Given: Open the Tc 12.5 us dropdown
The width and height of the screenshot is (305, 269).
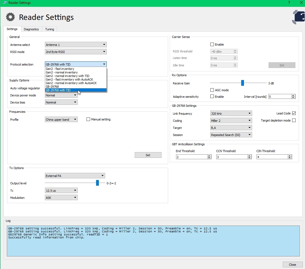Looking at the screenshot, I should point(61,191).
